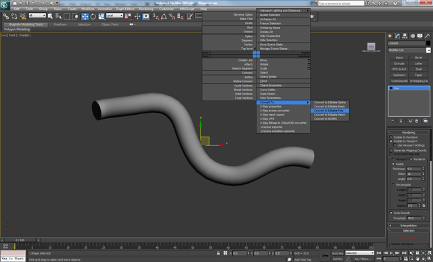Open the quick access toolbar dropdown arrow

pyautogui.click(x=57, y=3)
